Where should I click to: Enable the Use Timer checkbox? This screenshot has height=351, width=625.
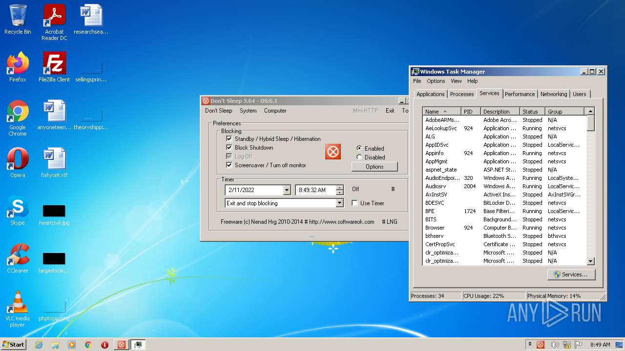pyautogui.click(x=355, y=203)
